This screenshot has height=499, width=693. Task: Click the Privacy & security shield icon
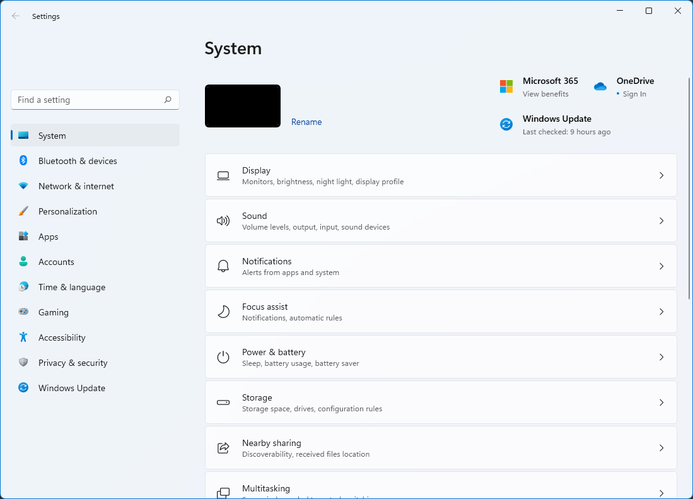point(23,363)
